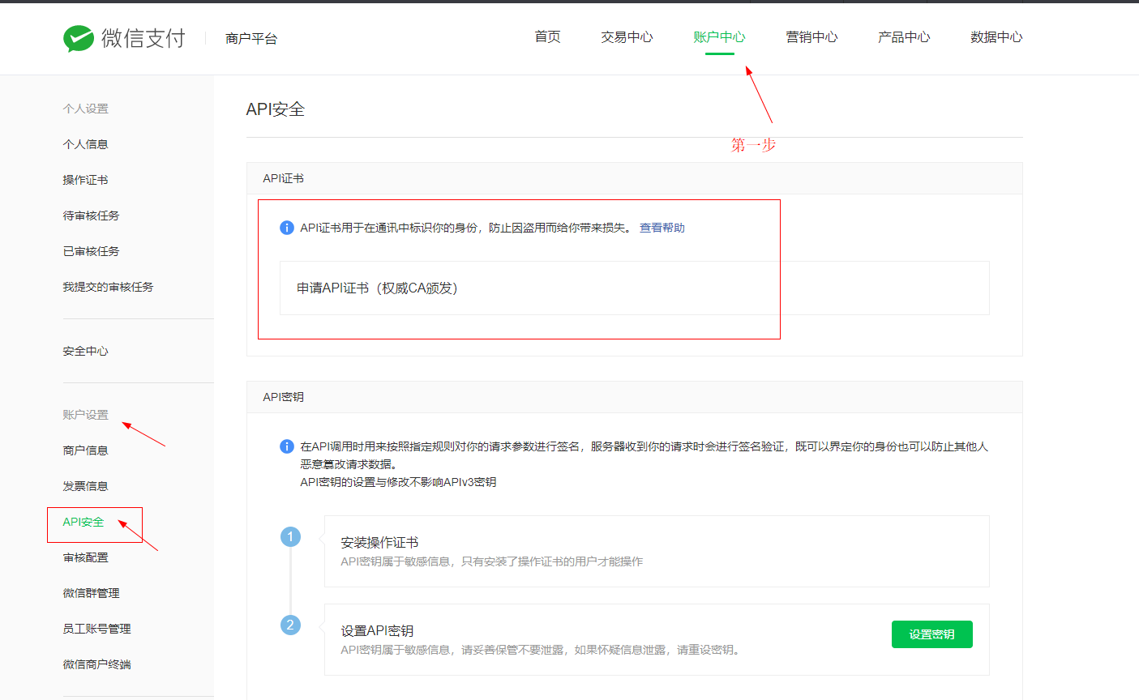This screenshot has height=700, width=1139.
Task: Select 待审核任务 sidebar item
Action: [x=91, y=216]
